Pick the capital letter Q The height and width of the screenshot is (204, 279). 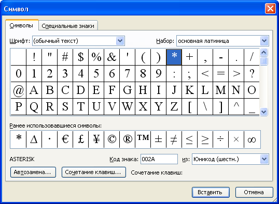pos(34,107)
